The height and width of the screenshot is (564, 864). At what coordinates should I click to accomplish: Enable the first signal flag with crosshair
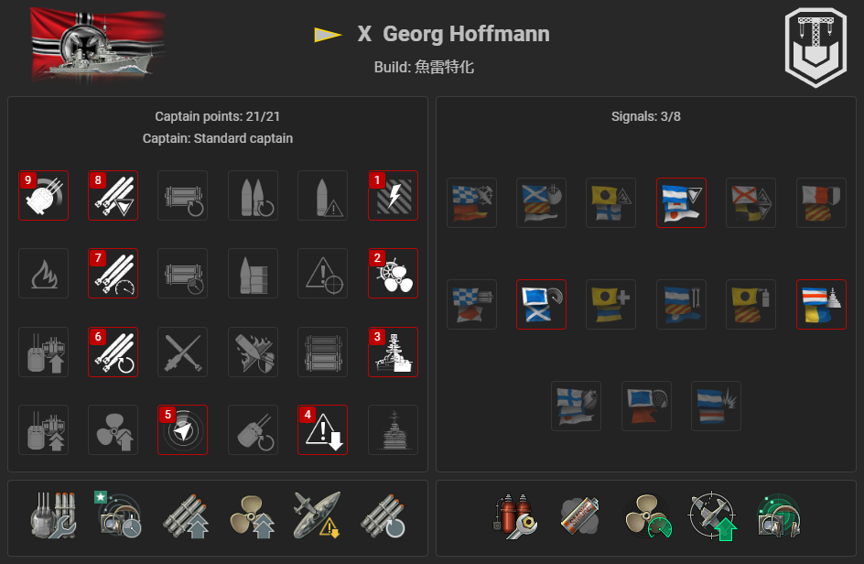pyautogui.click(x=471, y=203)
